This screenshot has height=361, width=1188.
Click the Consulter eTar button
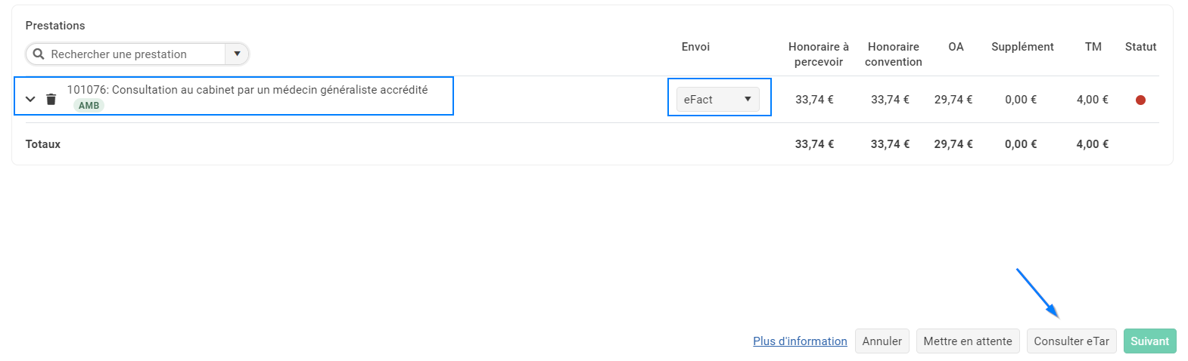coord(1071,341)
